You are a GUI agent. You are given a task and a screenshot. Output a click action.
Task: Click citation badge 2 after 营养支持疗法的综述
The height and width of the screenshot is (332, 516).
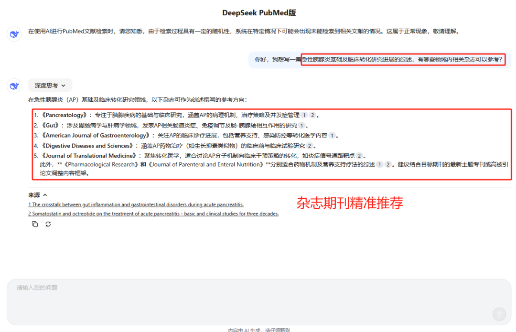(x=388, y=164)
